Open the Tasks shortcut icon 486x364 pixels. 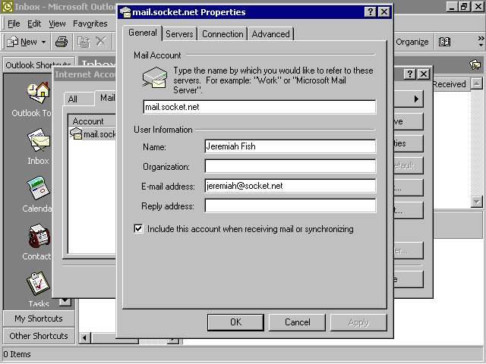[39, 283]
